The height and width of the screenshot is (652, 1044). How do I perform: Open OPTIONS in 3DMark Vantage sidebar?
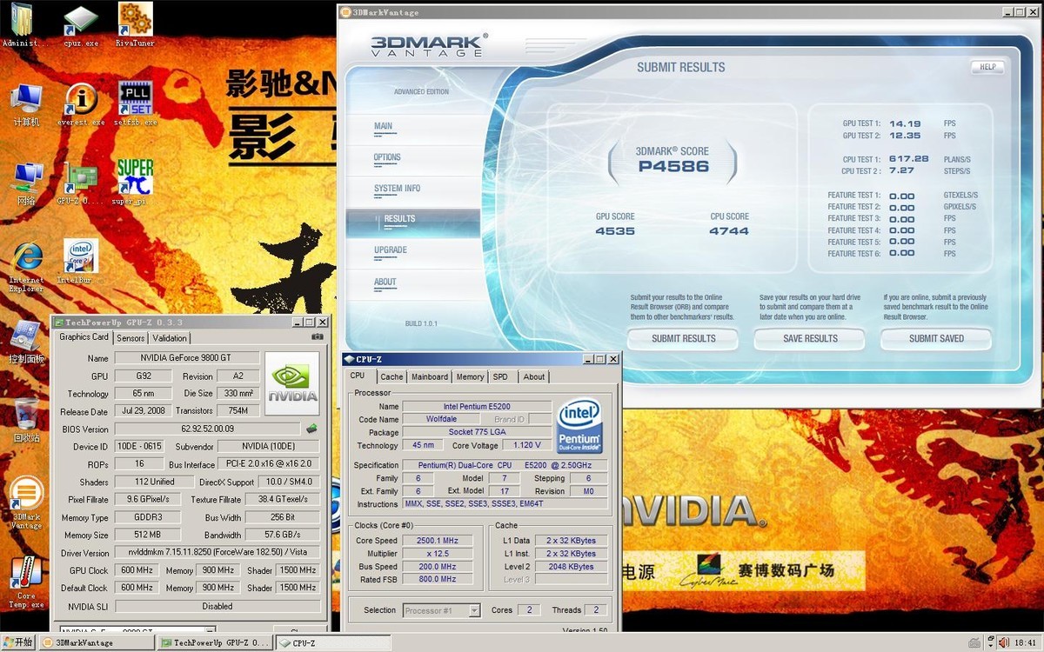click(x=413, y=160)
